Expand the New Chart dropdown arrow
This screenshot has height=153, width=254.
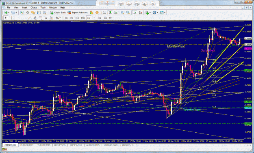tap(9, 13)
